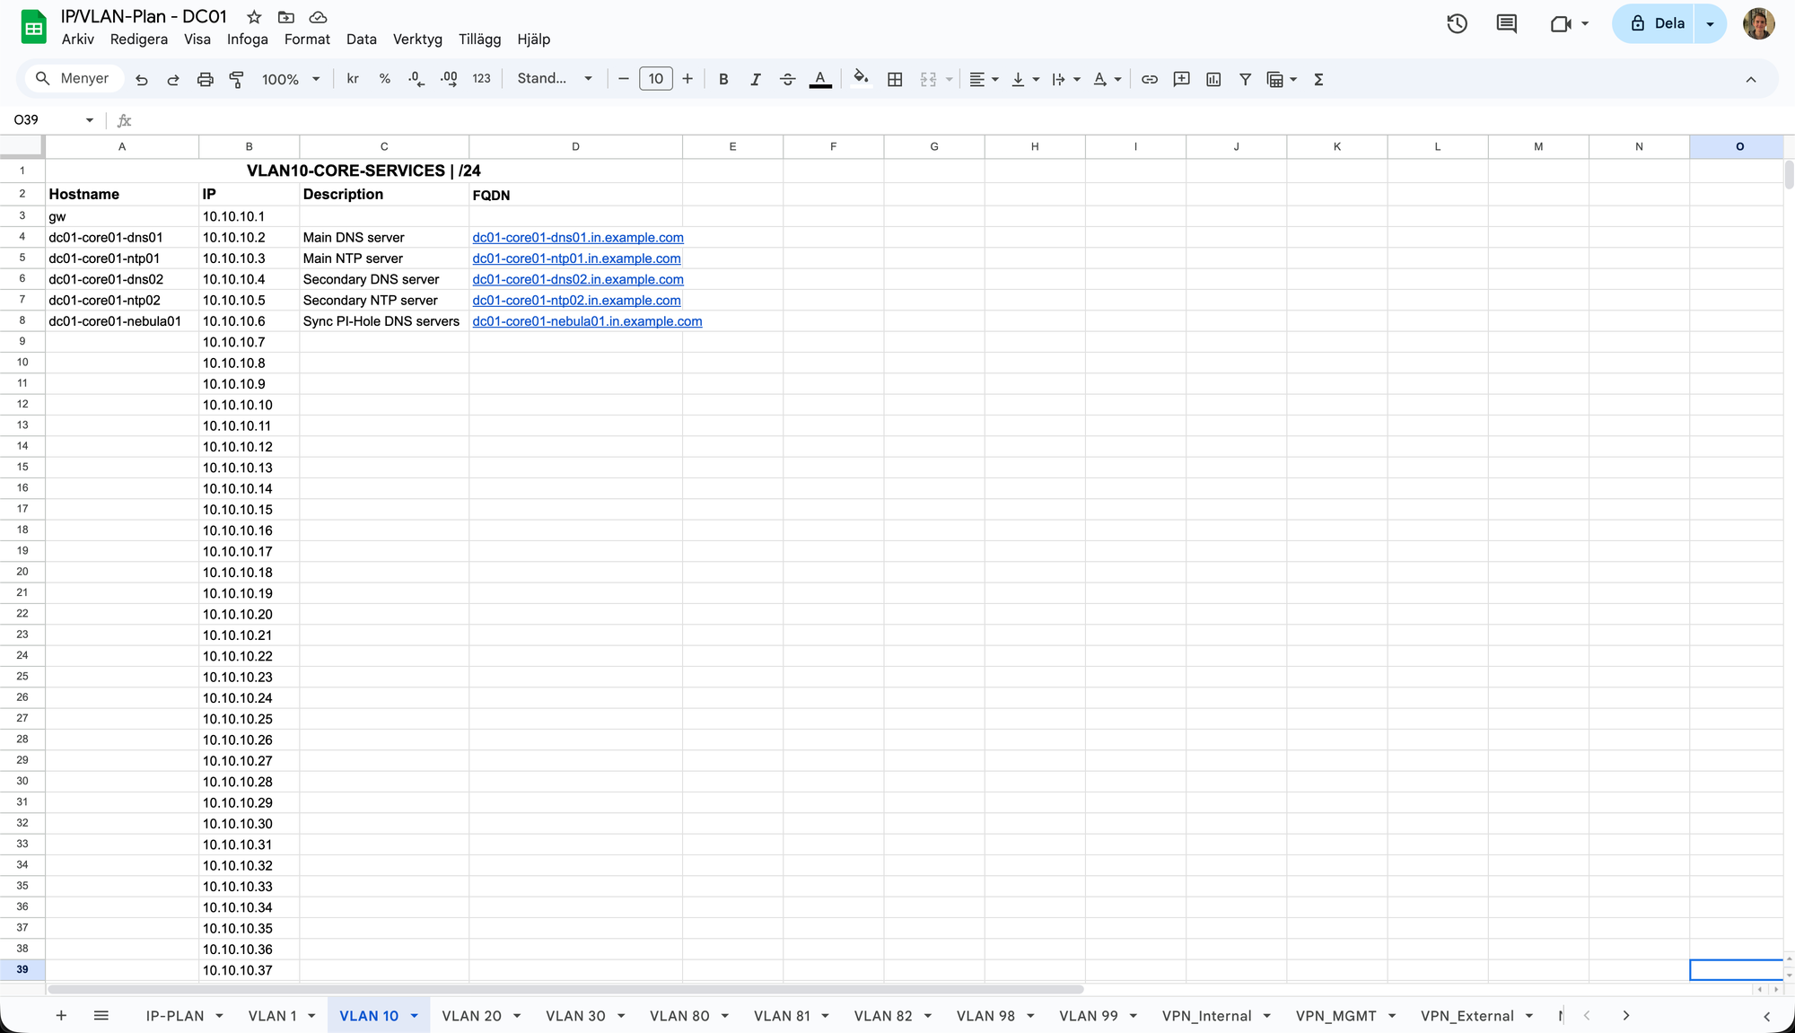Click the insert chart icon
Screen dimensions: 1795x1033
(1213, 79)
